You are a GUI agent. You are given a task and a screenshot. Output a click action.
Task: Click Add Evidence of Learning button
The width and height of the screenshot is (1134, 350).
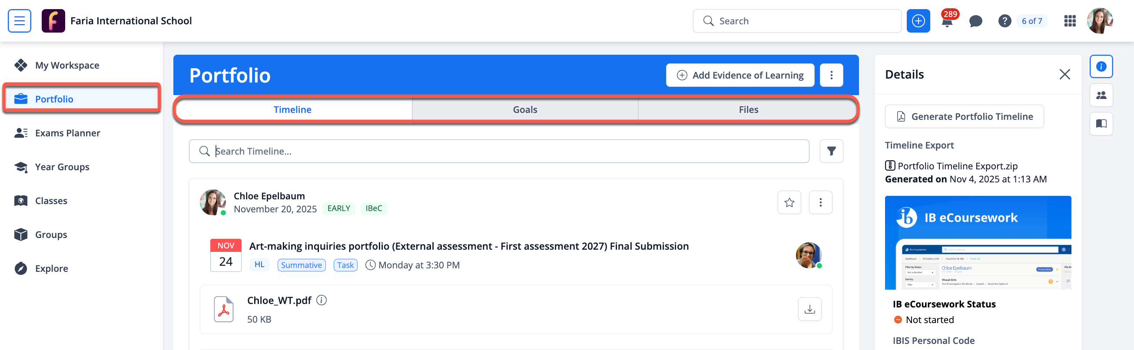point(739,75)
